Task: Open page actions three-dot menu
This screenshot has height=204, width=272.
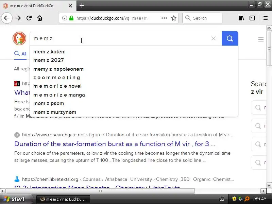Action: [164, 18]
